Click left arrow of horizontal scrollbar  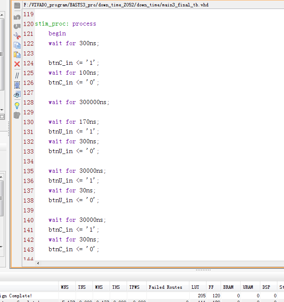point(38,263)
